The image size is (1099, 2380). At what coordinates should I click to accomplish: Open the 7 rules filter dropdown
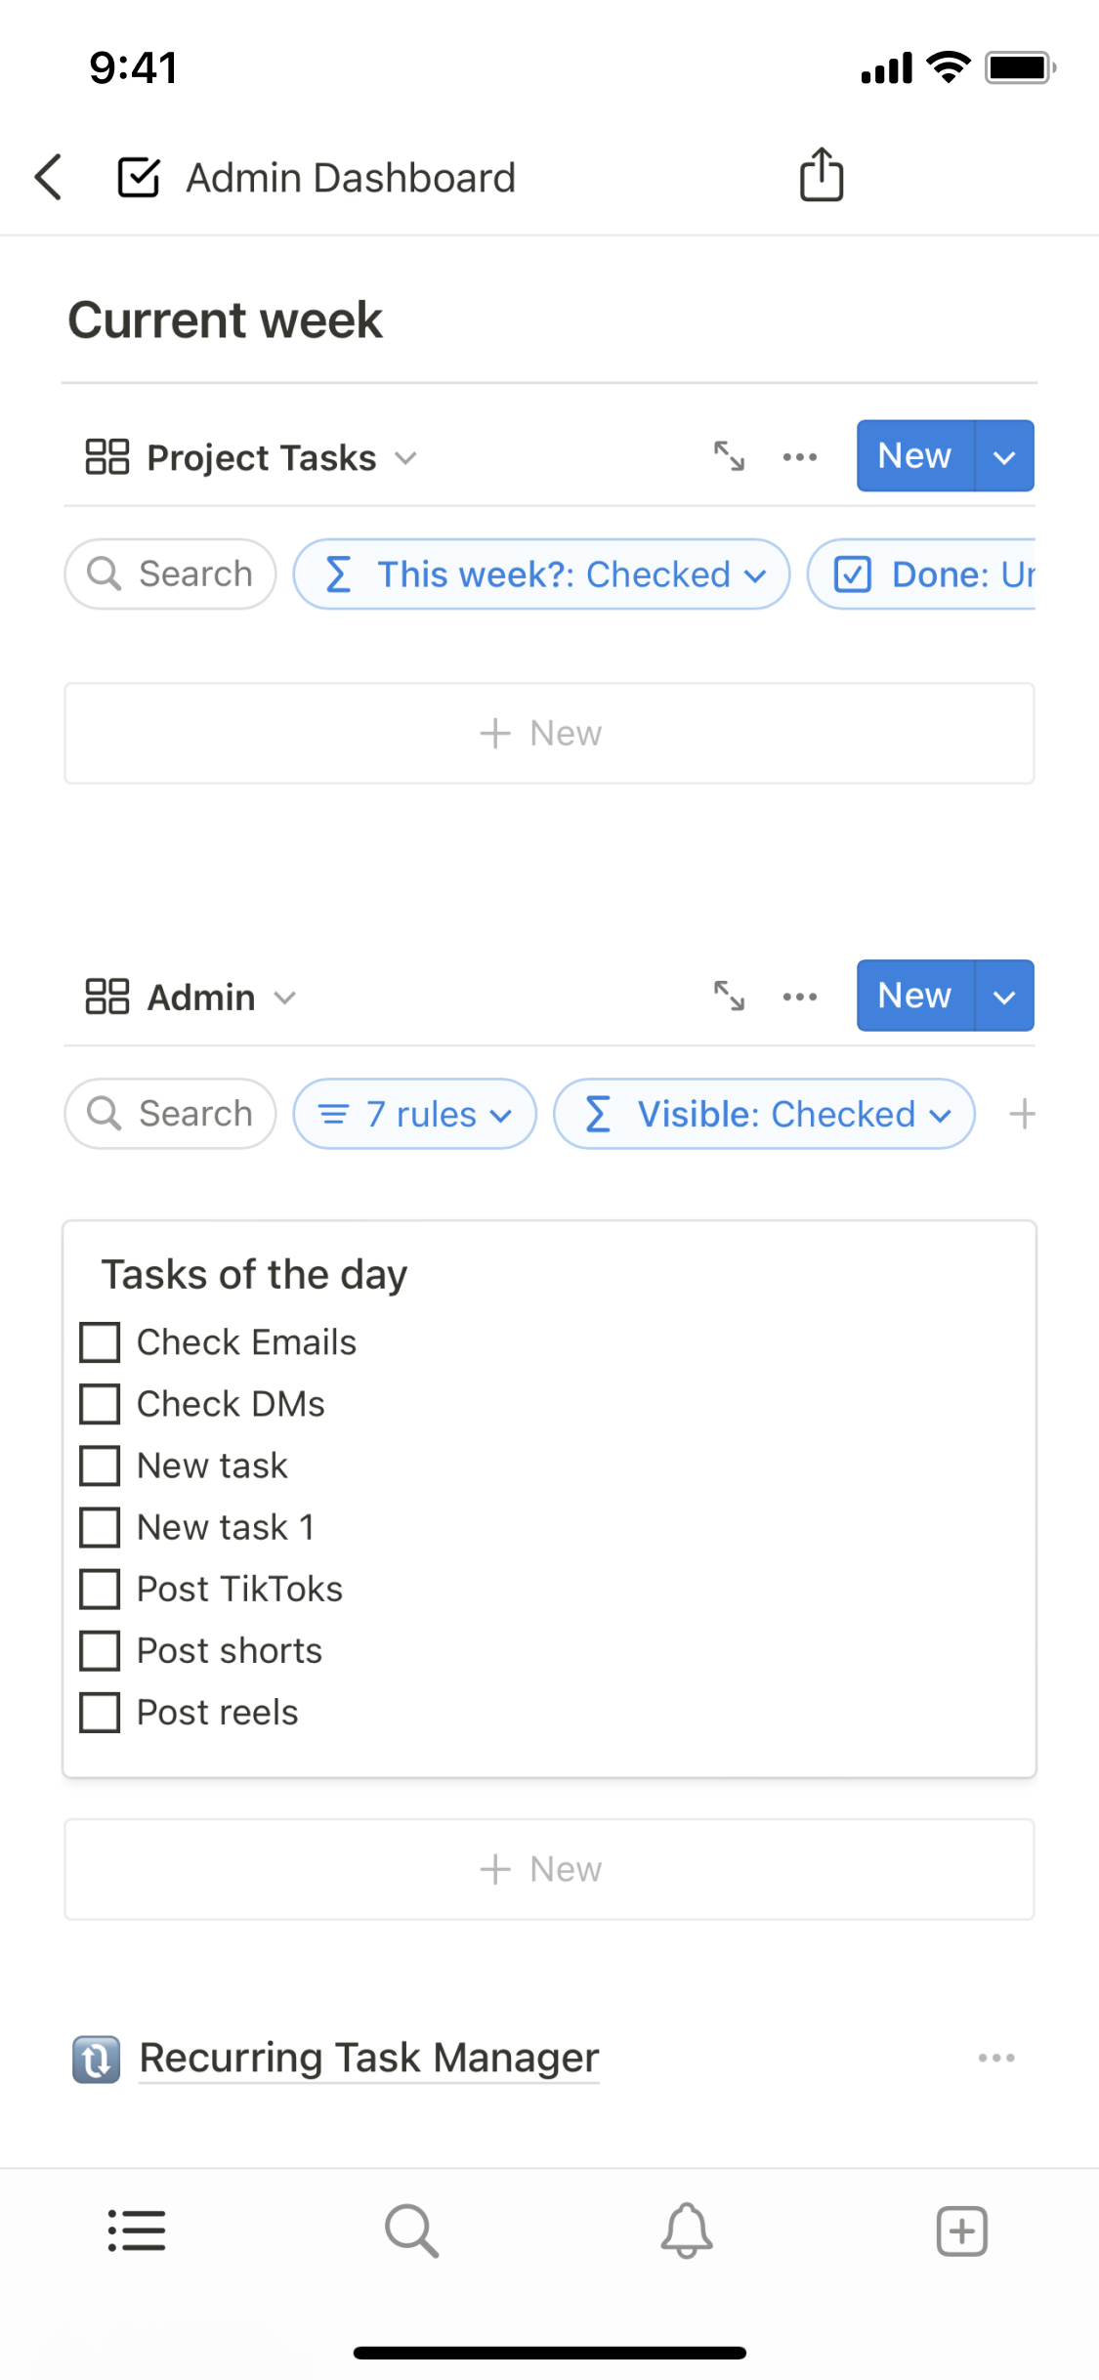[x=415, y=1114]
